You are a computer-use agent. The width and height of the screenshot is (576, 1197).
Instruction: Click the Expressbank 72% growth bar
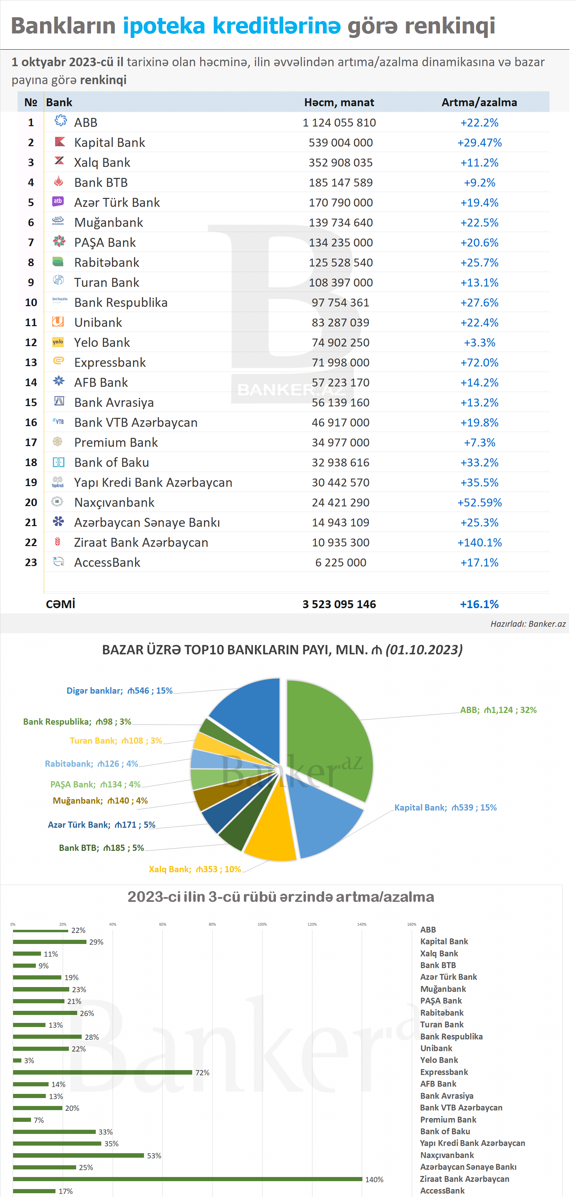(102, 1073)
